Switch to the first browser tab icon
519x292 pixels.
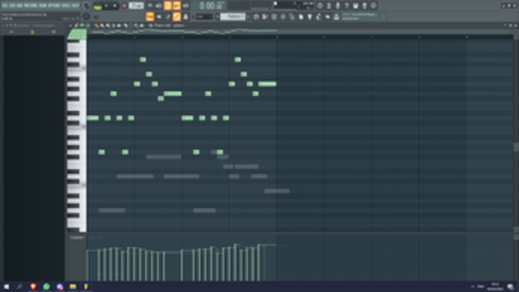click(11, 32)
